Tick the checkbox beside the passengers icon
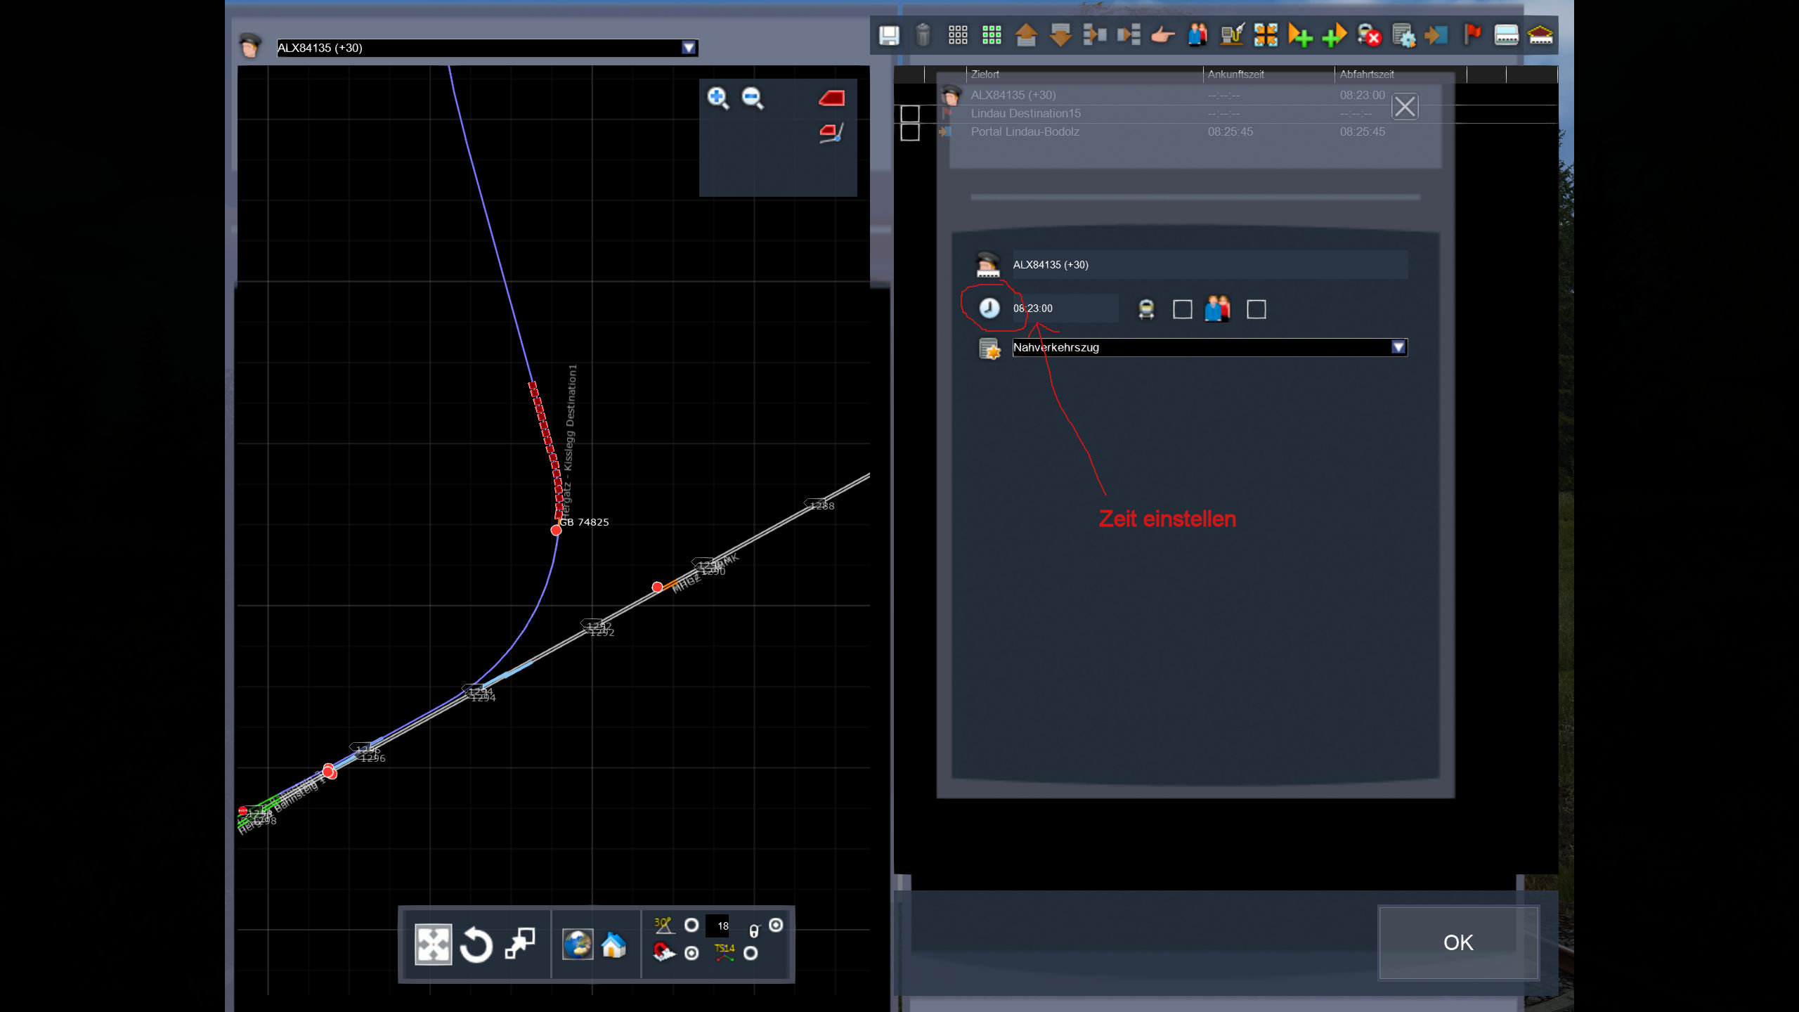 [x=1256, y=309]
